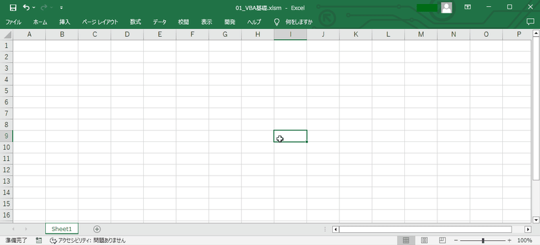Switch to Page Break Preview icon

pyautogui.click(x=443, y=240)
